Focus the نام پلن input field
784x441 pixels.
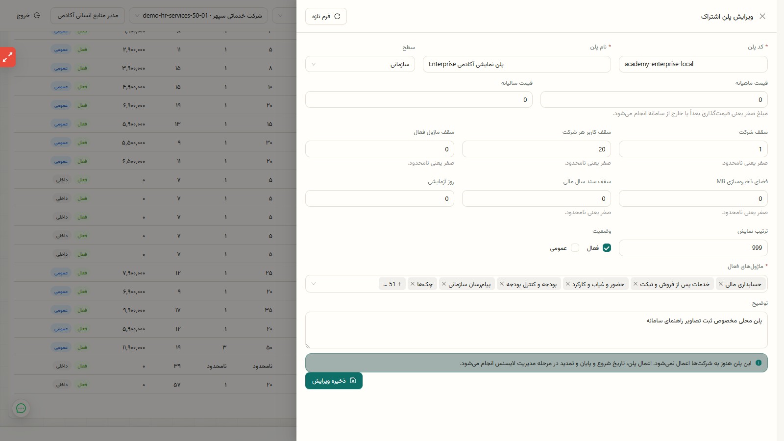pyautogui.click(x=517, y=64)
